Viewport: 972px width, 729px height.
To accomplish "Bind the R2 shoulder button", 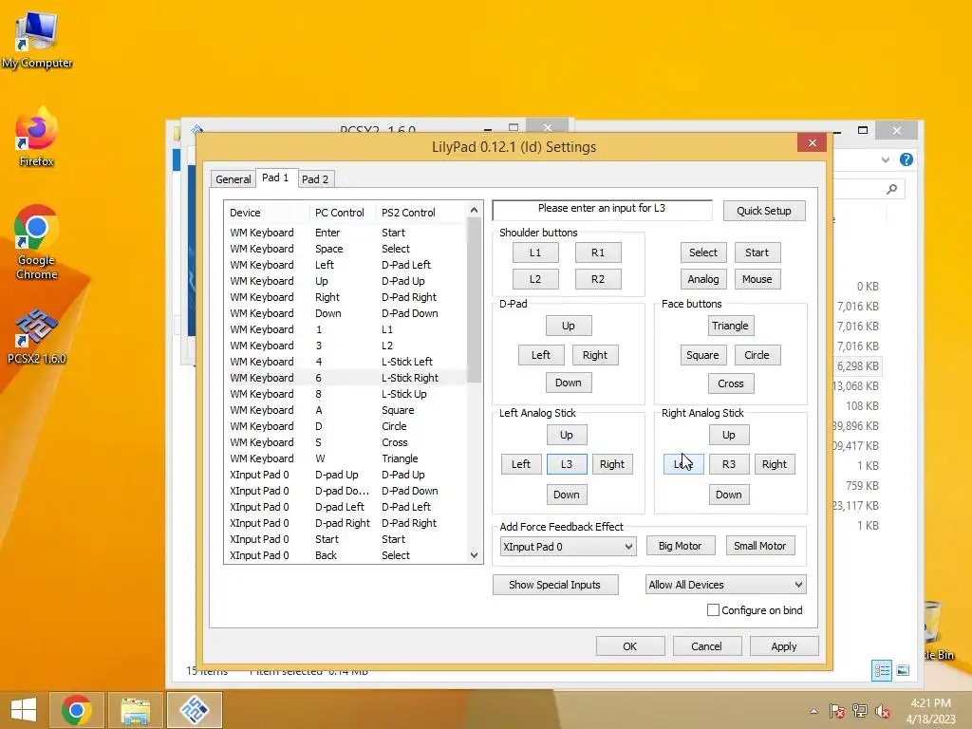I will pos(598,279).
